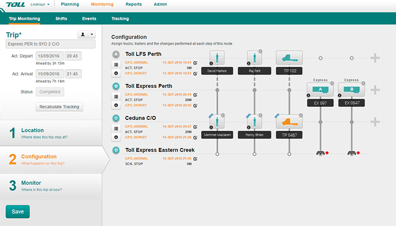Add resource at Toll Express Perth plus

pyautogui.click(x=375, y=90)
